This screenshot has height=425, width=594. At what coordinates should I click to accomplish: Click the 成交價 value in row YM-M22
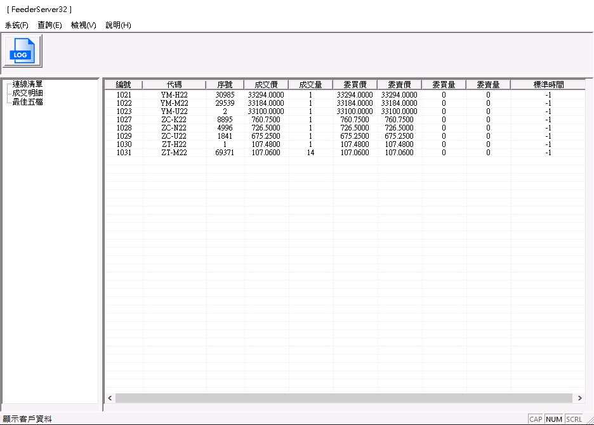[x=266, y=103]
